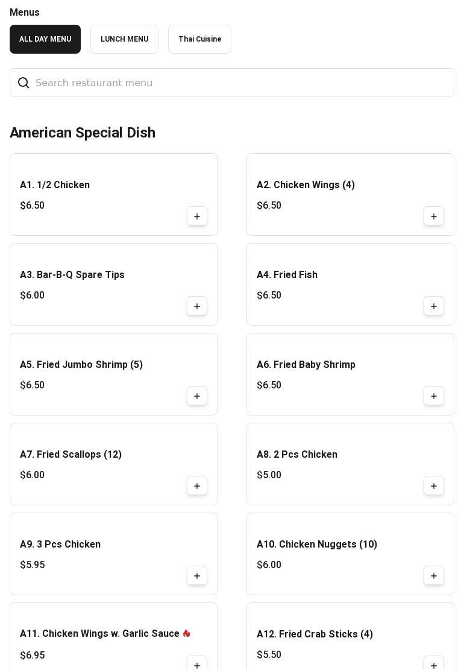Open the Thai Cuisine menu tab
The image size is (464, 670).
[x=199, y=39]
